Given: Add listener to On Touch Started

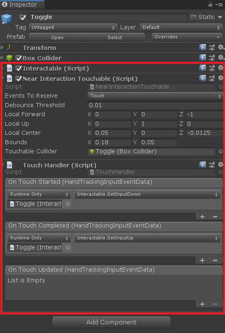Looking at the screenshot, I should point(202,217).
